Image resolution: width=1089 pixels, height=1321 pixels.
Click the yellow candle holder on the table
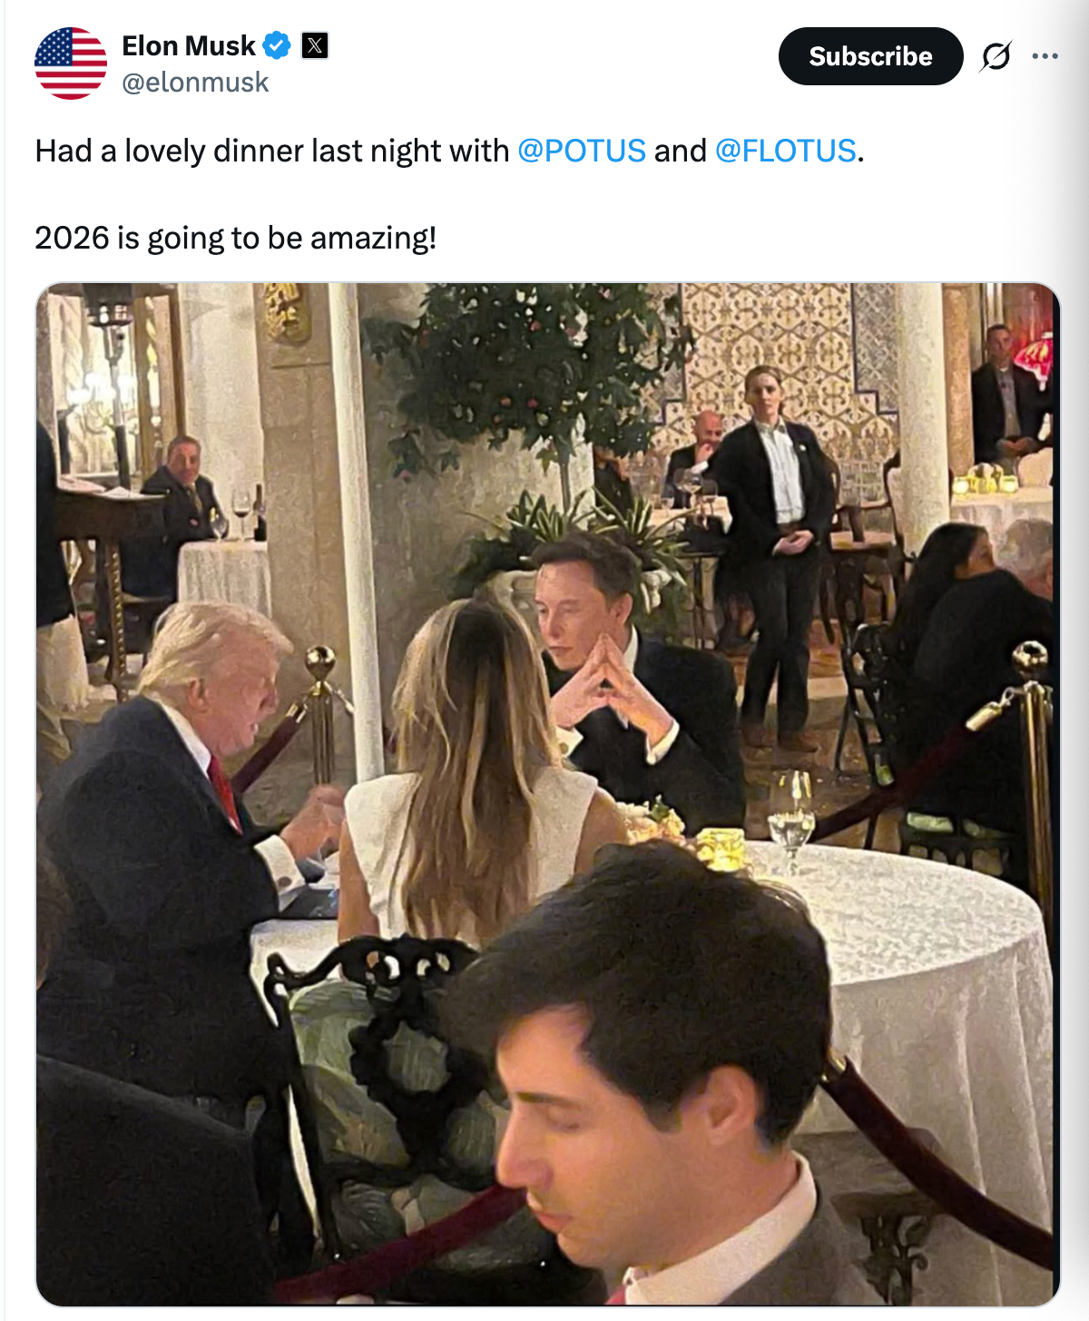(x=722, y=849)
